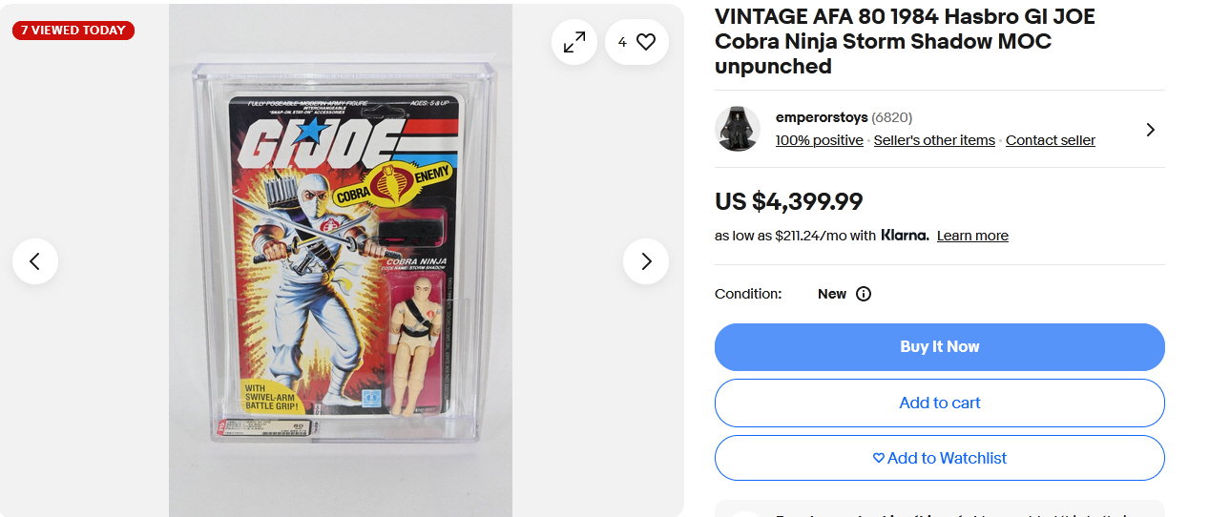
Task: Click the seller feedback score 6820
Action: [x=892, y=117]
